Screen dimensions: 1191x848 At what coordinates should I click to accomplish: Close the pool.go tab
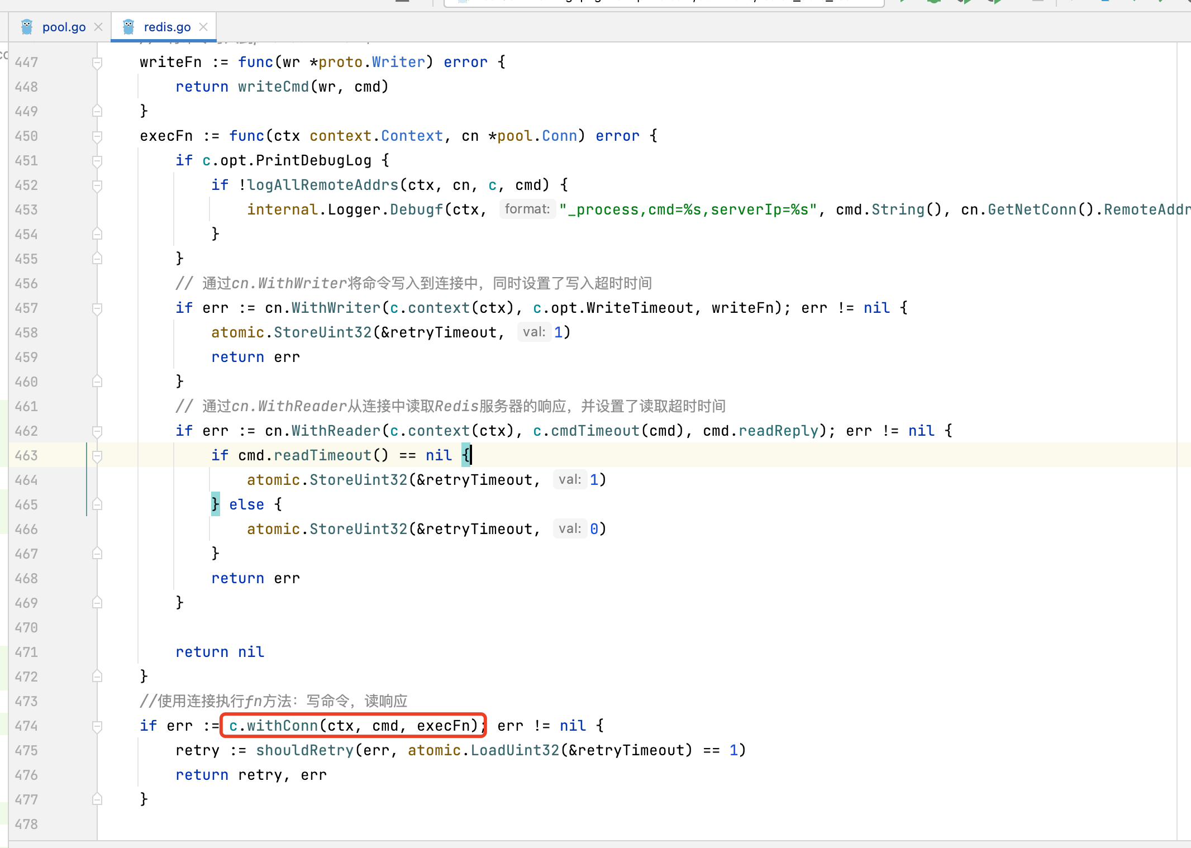98,27
